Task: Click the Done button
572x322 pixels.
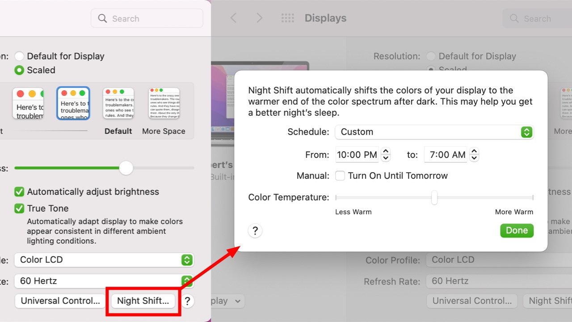Action: click(517, 231)
